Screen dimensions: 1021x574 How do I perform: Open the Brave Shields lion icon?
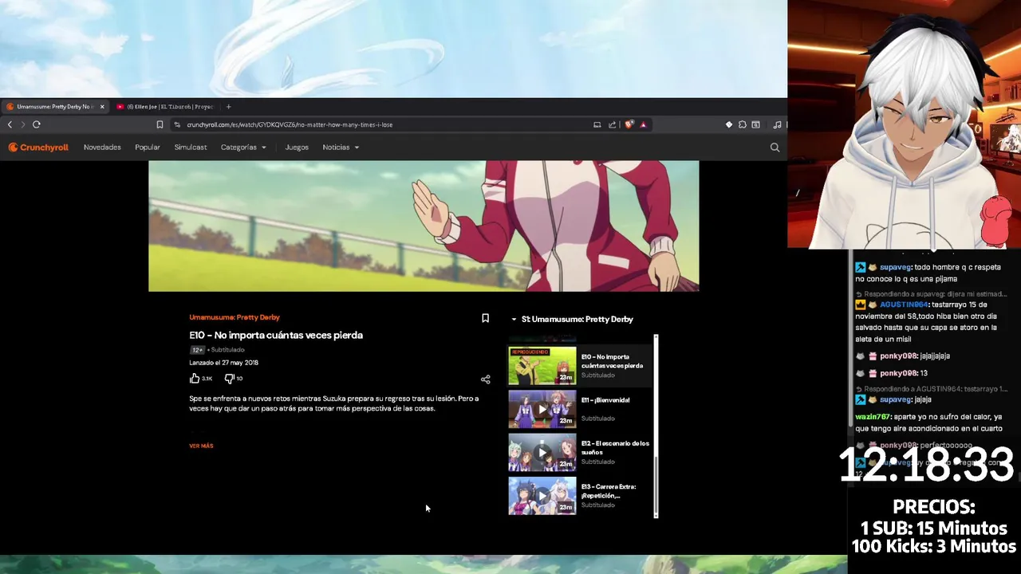tap(629, 124)
